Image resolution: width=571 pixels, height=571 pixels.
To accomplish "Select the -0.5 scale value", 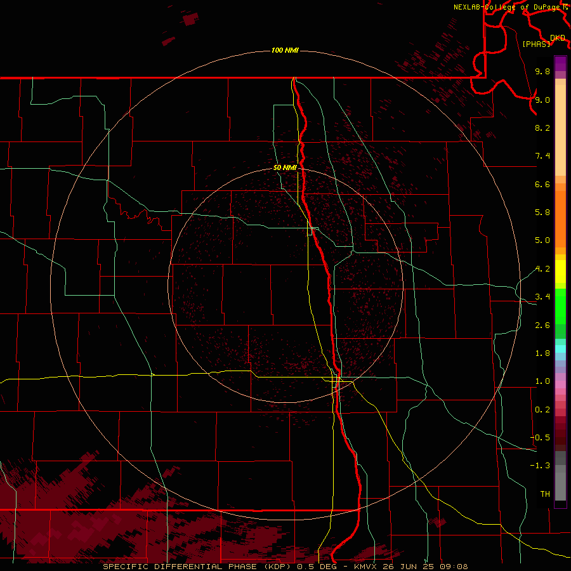I will pyautogui.click(x=540, y=438).
